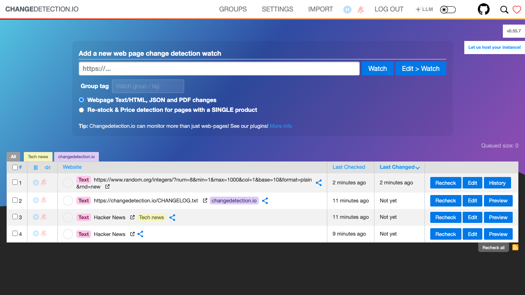This screenshot has height=295, width=525.
Task: Edit the Hacker News Tech news watch
Action: pos(472,217)
